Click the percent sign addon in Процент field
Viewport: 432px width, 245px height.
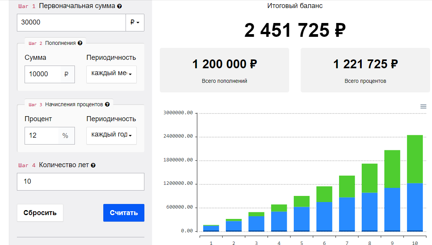point(65,136)
